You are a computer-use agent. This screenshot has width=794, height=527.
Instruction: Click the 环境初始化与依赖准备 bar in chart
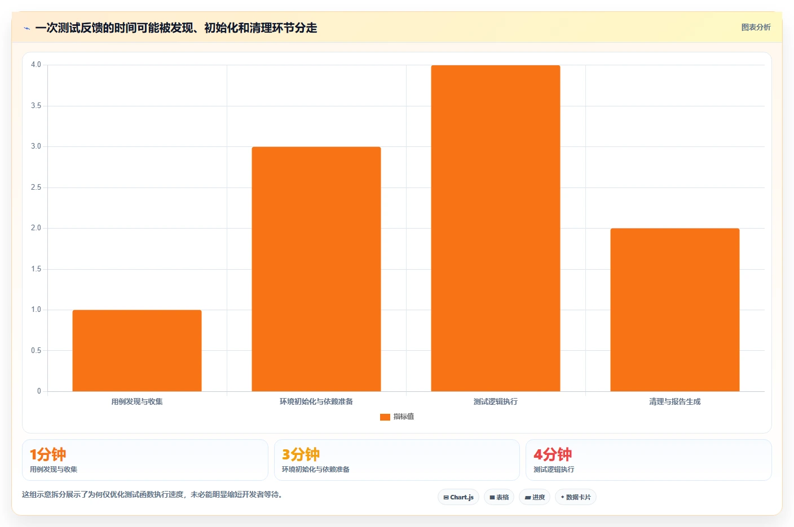[x=316, y=269]
